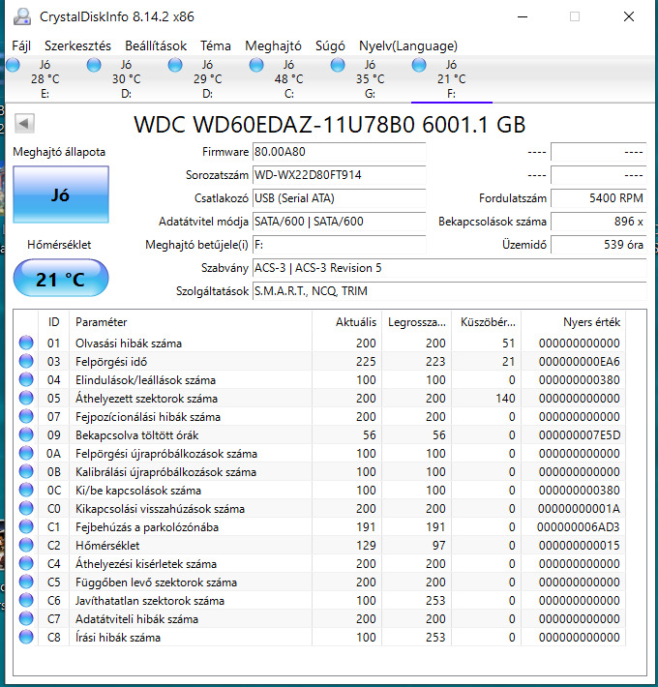This screenshot has height=687, width=658.
Task: Click raw value 000000007E5D
Action: tap(580, 435)
